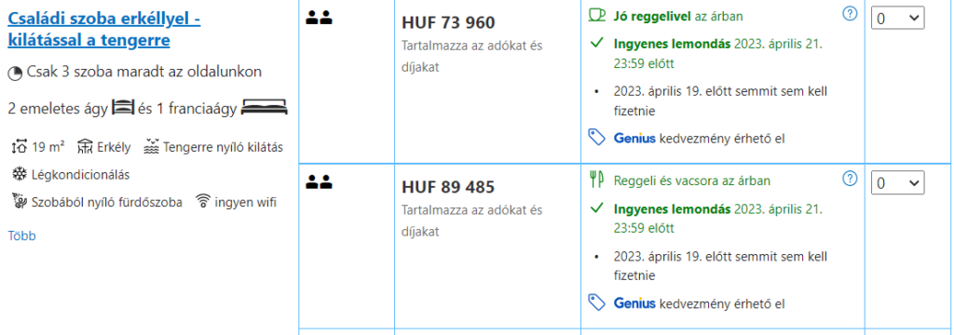
Task: Click Genius tag icon in HUF 89 485 row
Action: [597, 301]
